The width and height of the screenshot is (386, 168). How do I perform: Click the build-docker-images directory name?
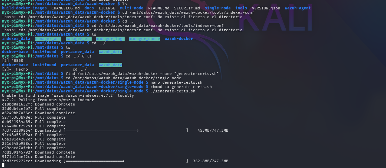pos(24,8)
